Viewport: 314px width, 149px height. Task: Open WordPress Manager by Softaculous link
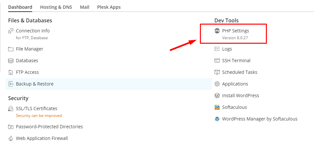pyautogui.click(x=260, y=119)
